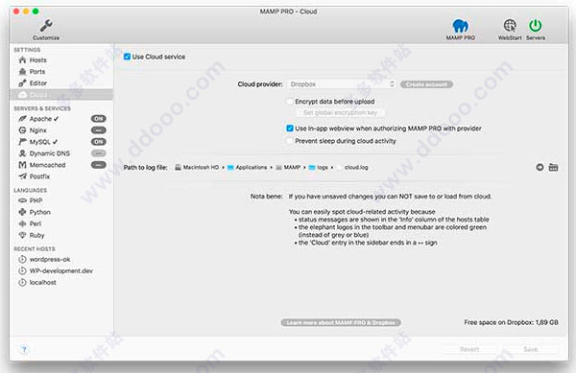Select the Cloud sidebar entry

point(61,95)
